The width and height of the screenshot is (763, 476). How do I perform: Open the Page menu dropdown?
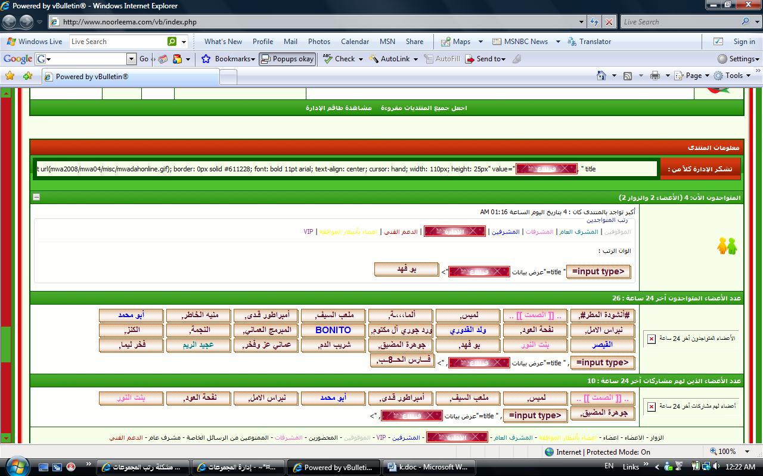click(693, 76)
